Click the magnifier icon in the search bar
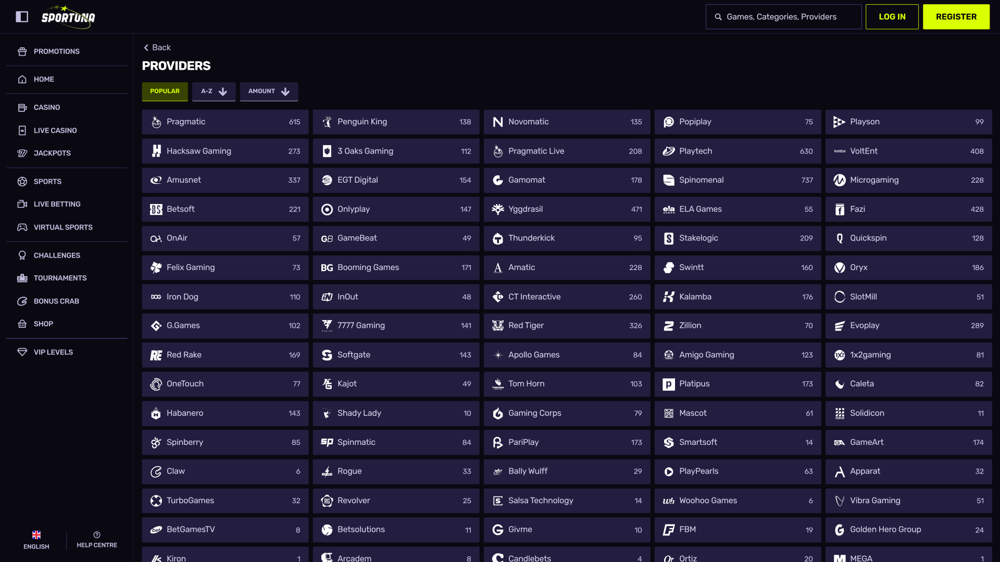The image size is (1000, 562). 718,17
